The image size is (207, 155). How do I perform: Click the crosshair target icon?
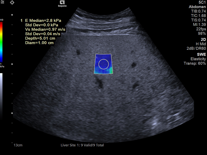coord(12,3)
